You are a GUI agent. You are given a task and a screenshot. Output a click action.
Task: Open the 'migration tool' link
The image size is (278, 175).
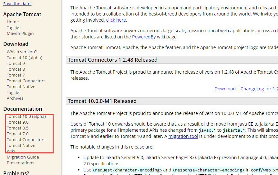point(183,136)
